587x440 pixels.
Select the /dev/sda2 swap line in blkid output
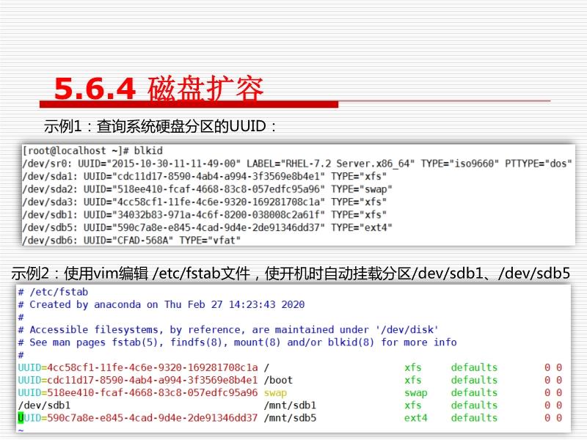207,189
